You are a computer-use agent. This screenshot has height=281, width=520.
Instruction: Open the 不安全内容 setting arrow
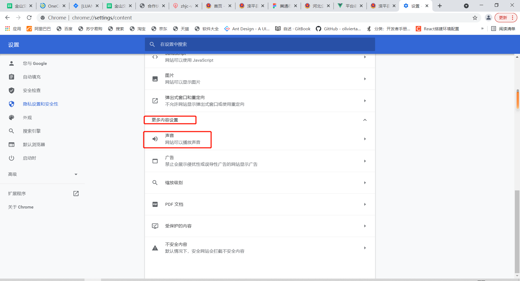point(365,248)
